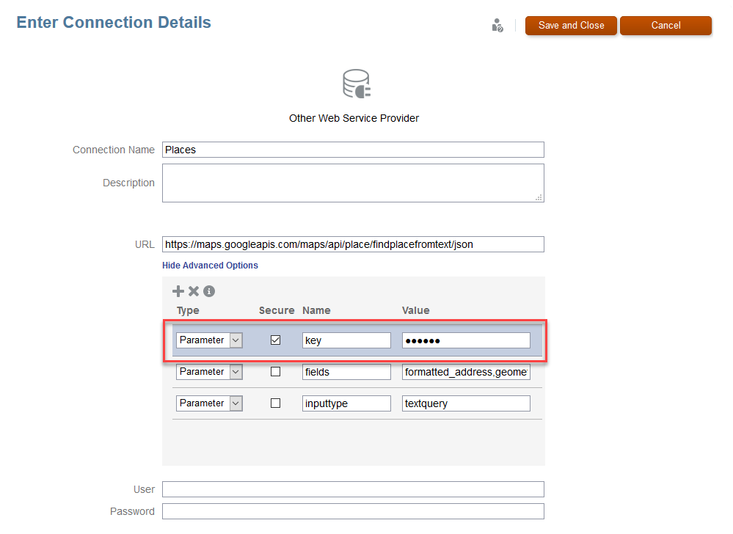Click the Cancel button

pyautogui.click(x=665, y=26)
